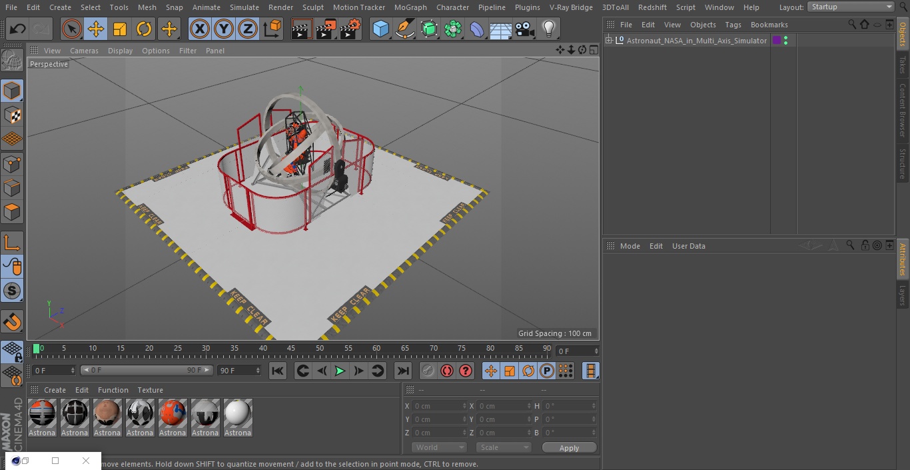910x470 pixels.
Task: Click the current frame 0 F field
Action: 578,351
